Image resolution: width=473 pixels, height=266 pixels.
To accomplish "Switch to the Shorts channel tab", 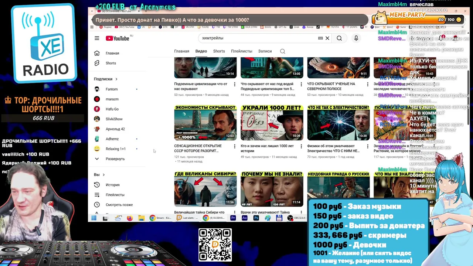I will point(219,51).
